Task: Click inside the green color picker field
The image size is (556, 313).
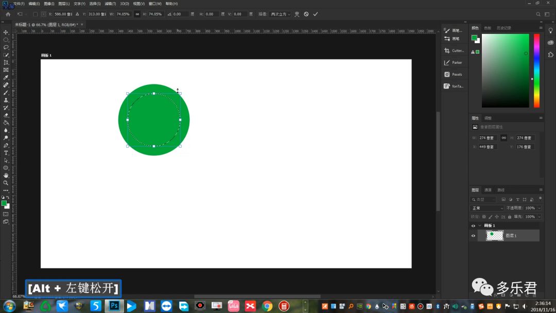Action: tap(505, 71)
